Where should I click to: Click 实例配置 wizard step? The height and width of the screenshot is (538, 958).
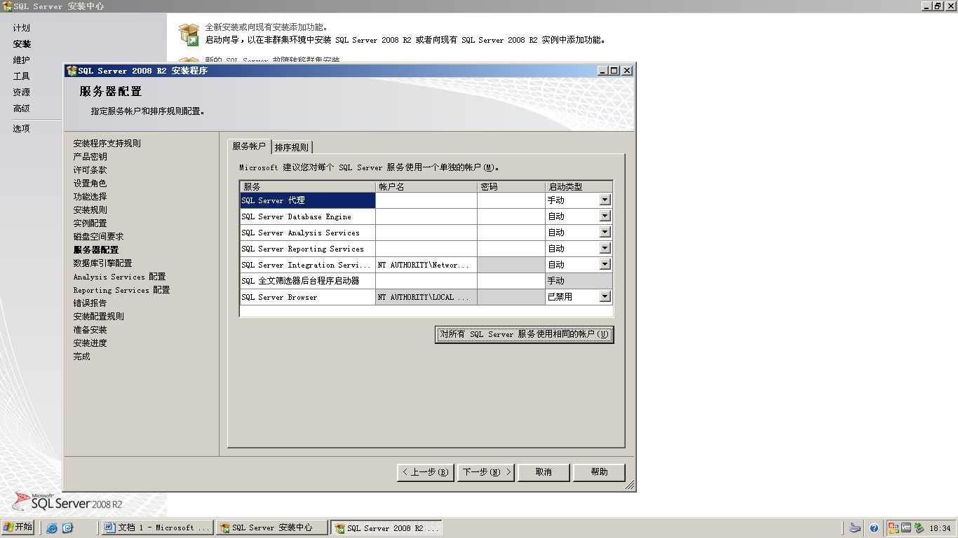(90, 223)
